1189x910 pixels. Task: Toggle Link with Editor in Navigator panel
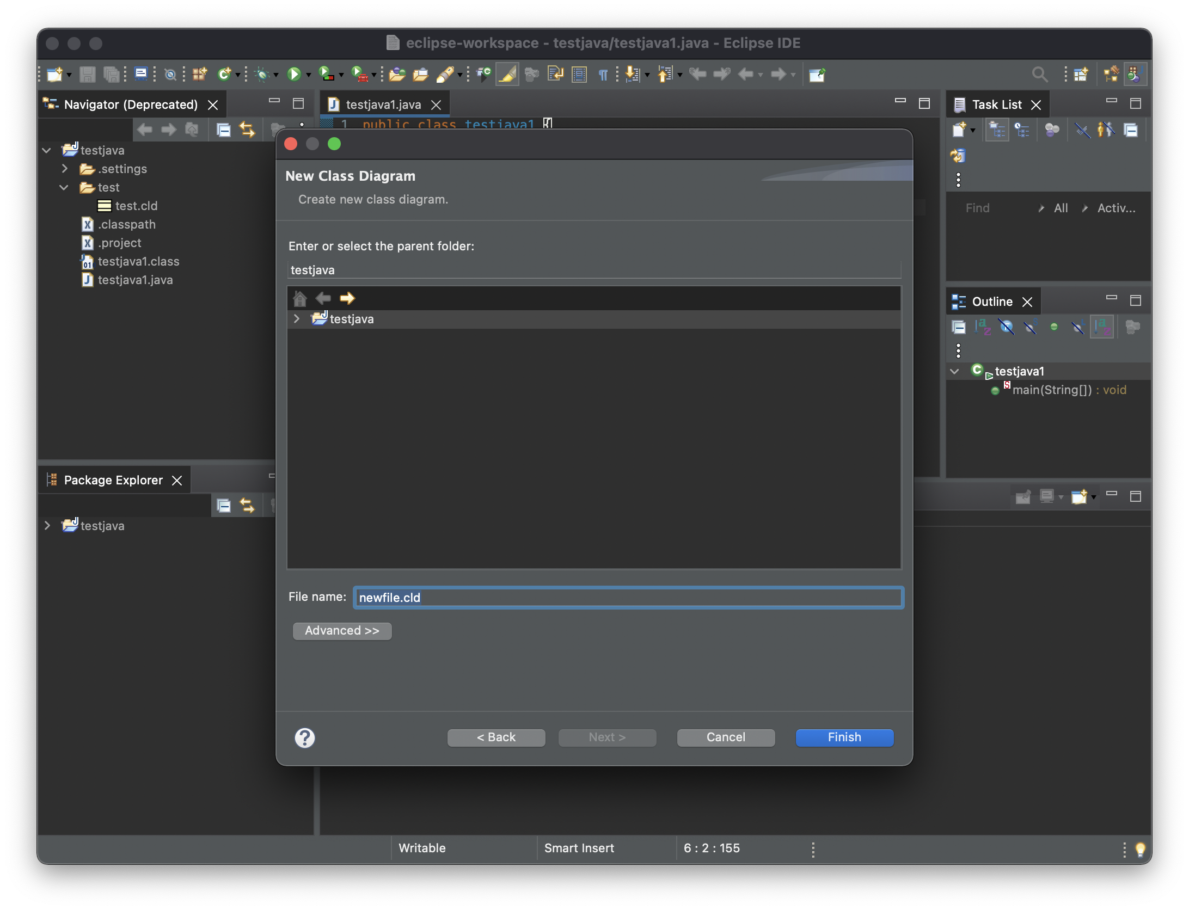pos(247,130)
